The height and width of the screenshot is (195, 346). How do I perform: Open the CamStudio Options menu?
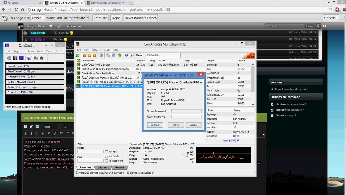pyautogui.click(x=29, y=51)
